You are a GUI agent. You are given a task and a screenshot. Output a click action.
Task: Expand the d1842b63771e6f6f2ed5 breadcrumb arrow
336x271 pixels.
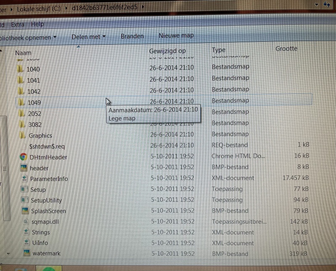(143, 7)
